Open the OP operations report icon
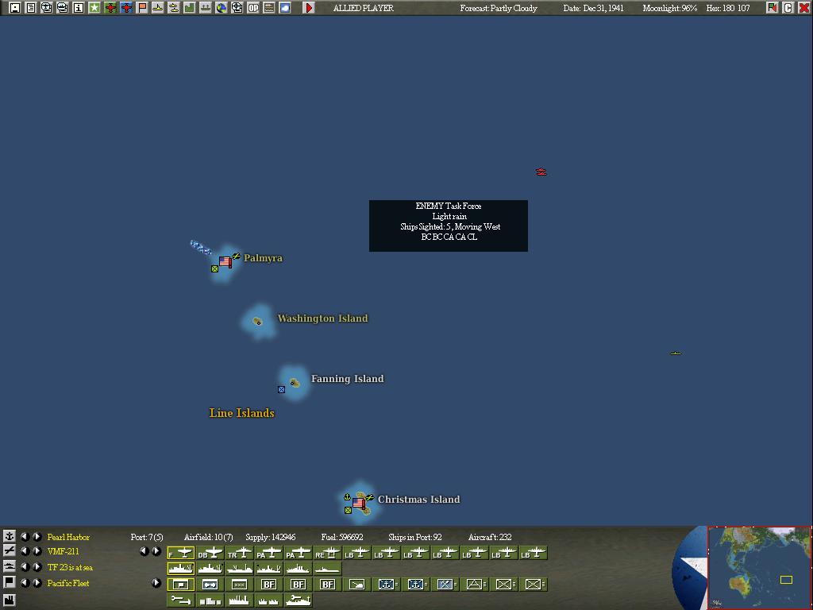This screenshot has height=610, width=813. click(253, 8)
